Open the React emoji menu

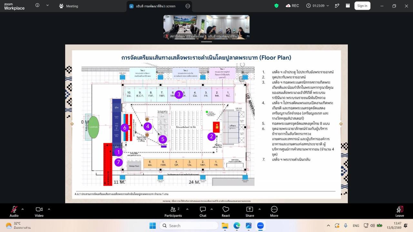pos(226,211)
